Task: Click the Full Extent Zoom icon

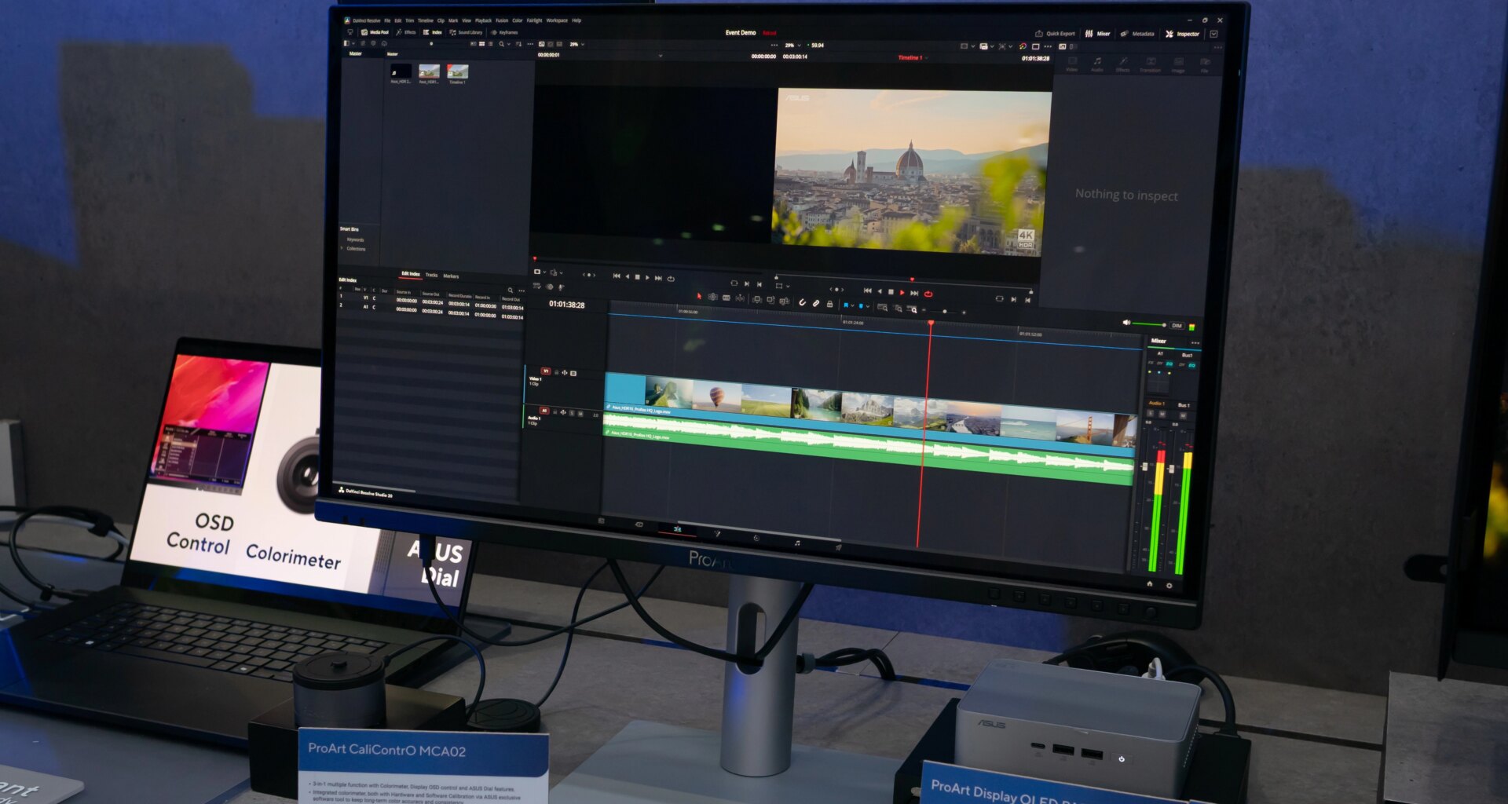Action: (882, 308)
